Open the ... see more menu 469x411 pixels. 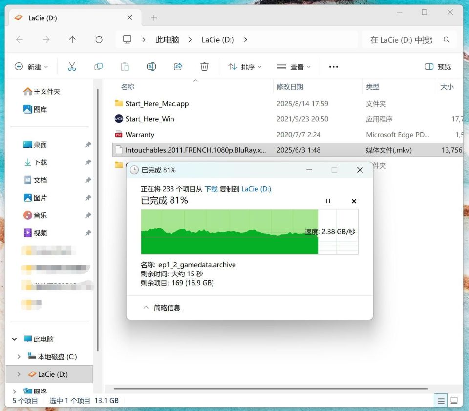click(333, 66)
